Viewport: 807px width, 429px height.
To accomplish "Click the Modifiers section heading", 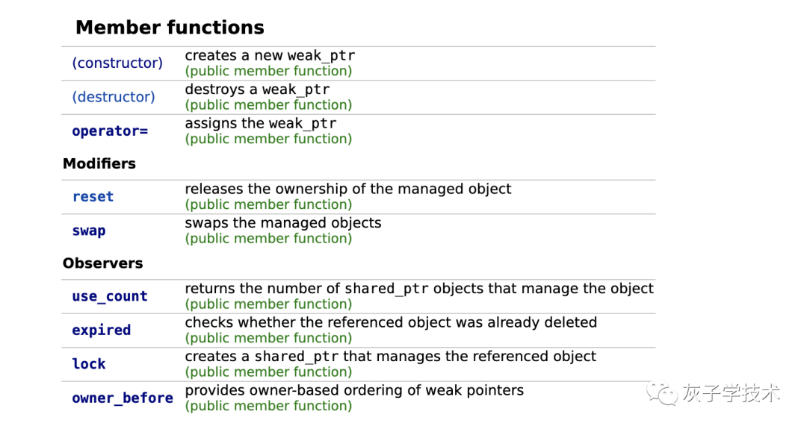I will (99, 163).
